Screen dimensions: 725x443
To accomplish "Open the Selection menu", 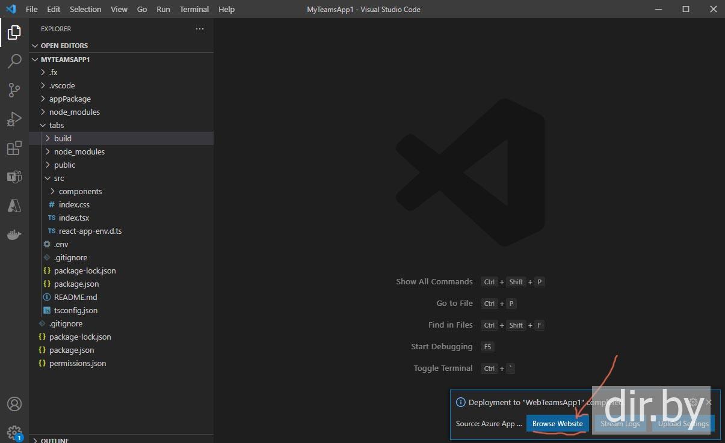I will coord(85,9).
